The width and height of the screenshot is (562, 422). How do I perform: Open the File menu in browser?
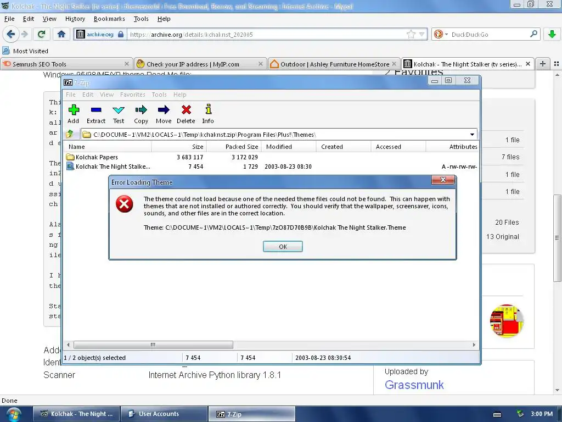[x=9, y=19]
